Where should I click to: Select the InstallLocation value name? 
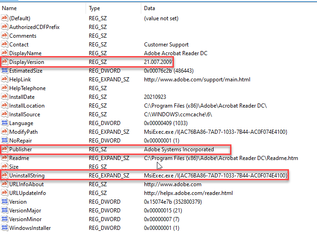pos(27,106)
